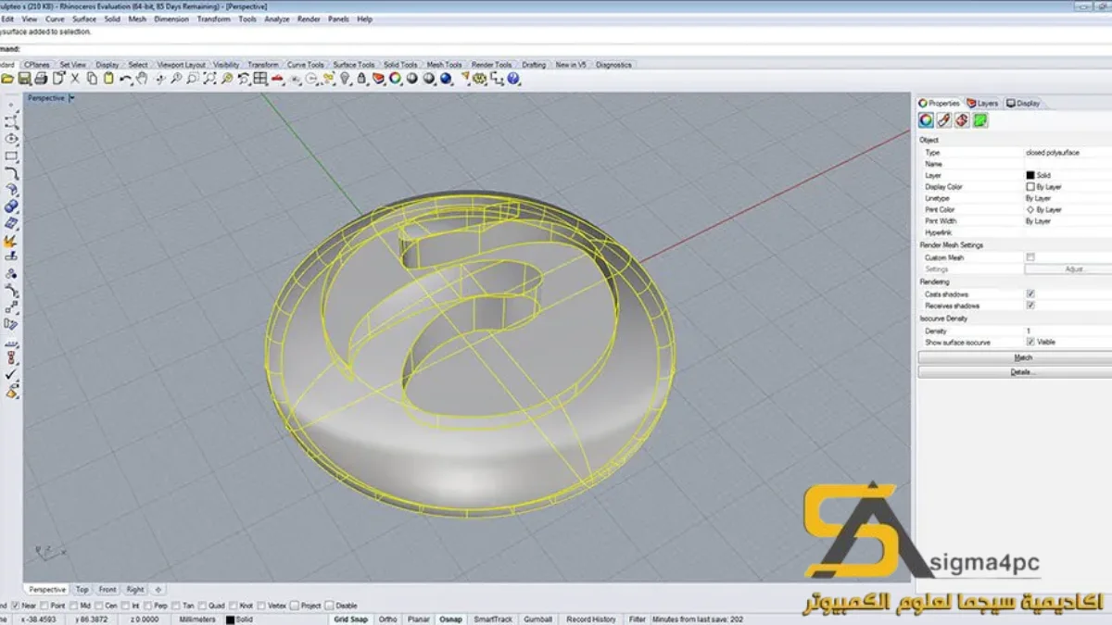Click the check mark icon in the left sidebar

point(11,375)
